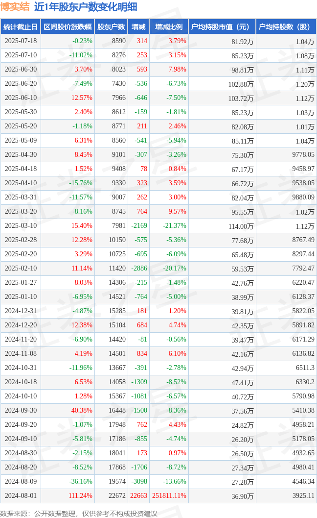Select the 股东户数 column header
The image size is (317, 518).
coord(111,27)
